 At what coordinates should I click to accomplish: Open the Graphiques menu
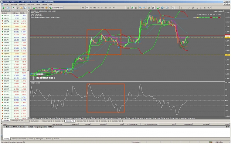(31, 4)
